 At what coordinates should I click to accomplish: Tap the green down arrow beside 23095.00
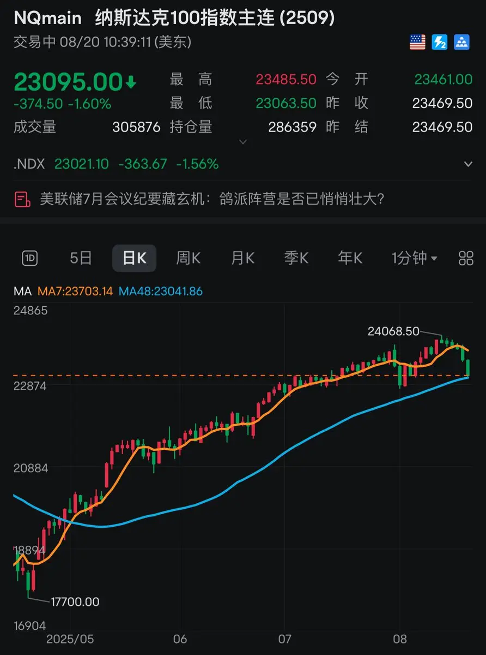point(131,83)
